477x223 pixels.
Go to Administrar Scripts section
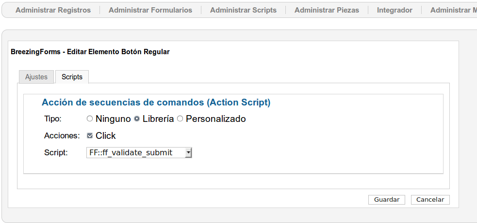click(x=244, y=10)
